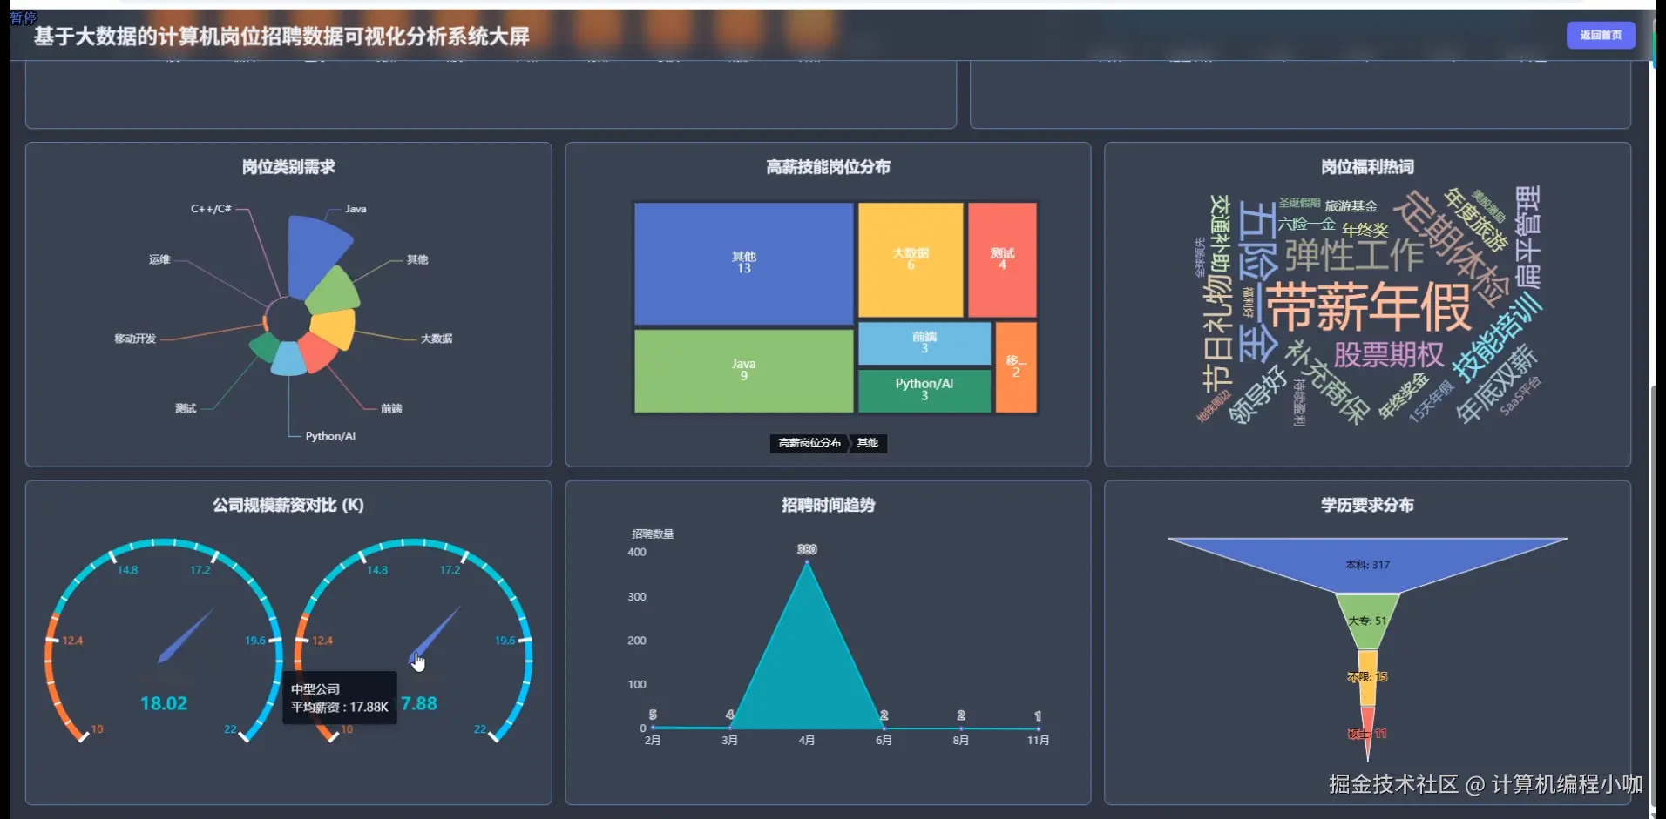1666x819 pixels.
Task: Click the 中型公司 average salary tooltip
Action: point(340,698)
